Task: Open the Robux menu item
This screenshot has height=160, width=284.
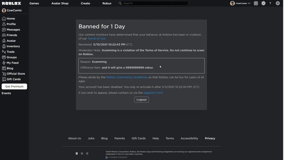Action: point(107,3)
